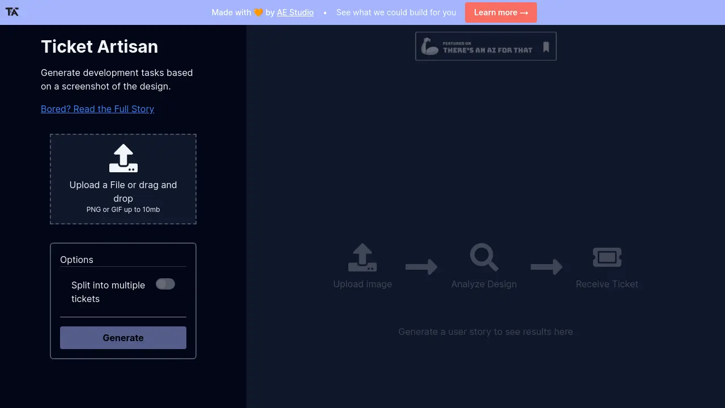
Task: Click the arrow between Analyze and Receive steps
Action: (x=545, y=266)
